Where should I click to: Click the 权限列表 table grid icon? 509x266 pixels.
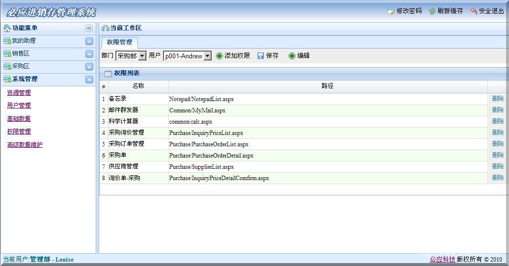[x=108, y=74]
